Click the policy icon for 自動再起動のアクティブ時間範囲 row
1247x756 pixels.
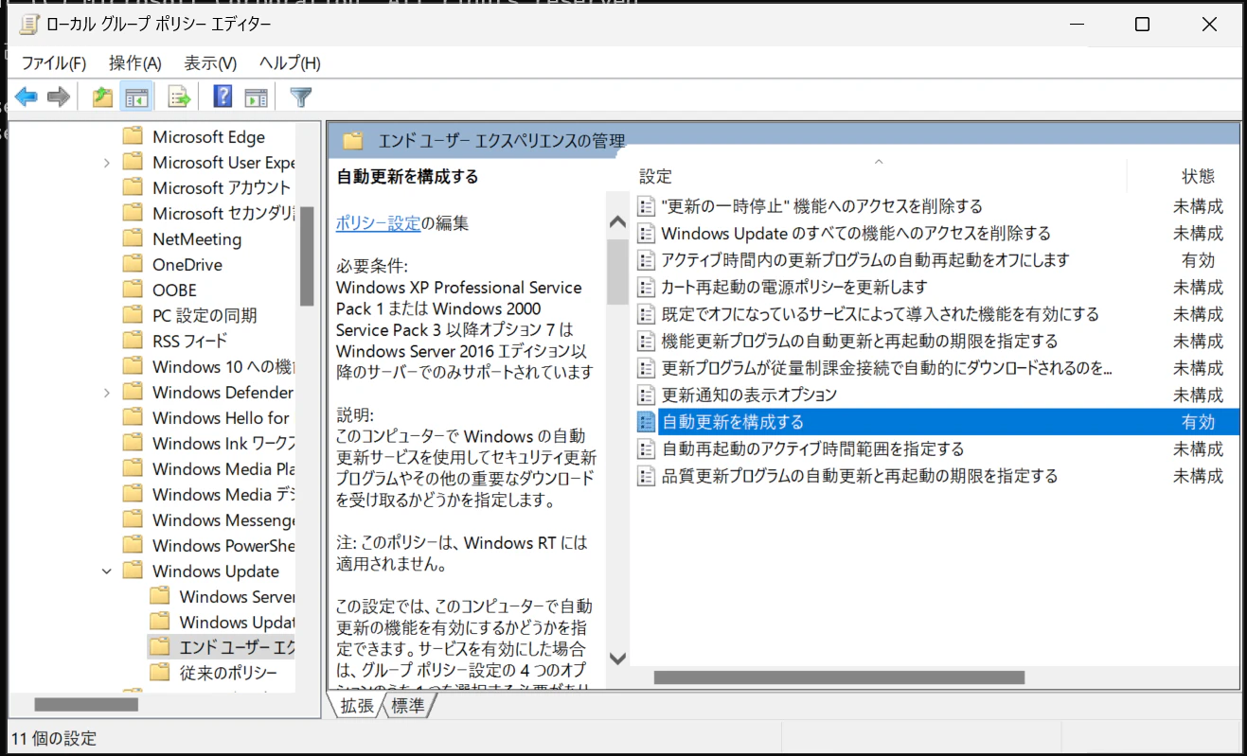click(x=647, y=448)
